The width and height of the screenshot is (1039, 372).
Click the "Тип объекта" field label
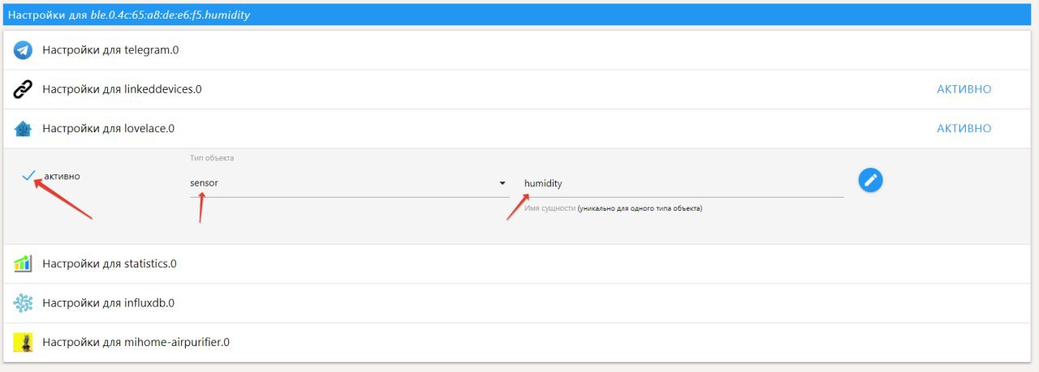(x=212, y=157)
